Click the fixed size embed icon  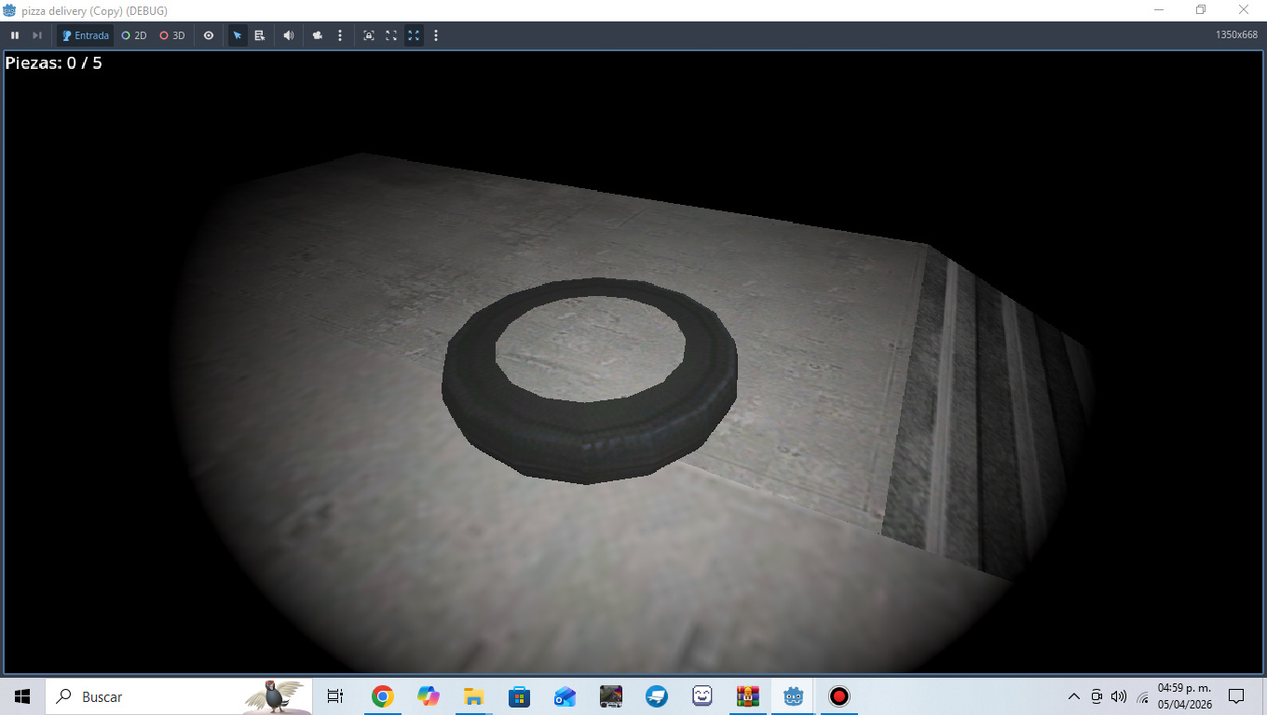point(369,35)
